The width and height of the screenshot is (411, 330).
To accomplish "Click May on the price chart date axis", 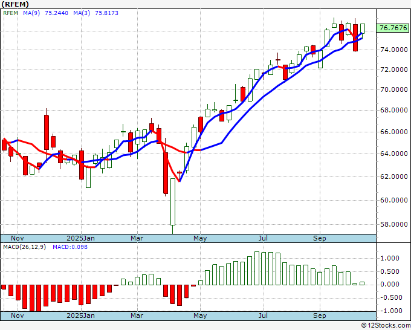I will coord(200,238).
